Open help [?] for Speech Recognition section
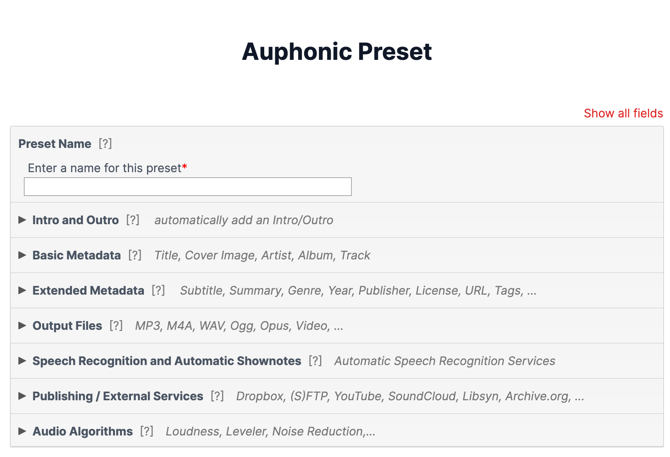This screenshot has height=457, width=670. point(315,361)
